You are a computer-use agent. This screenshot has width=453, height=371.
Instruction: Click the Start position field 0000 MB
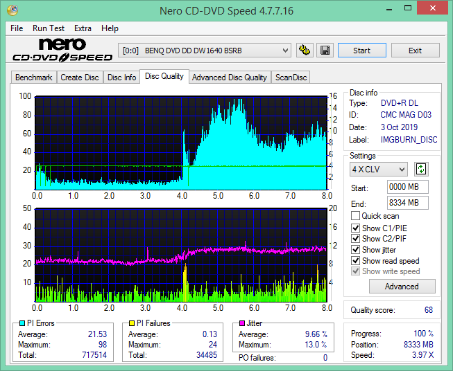tap(408, 187)
